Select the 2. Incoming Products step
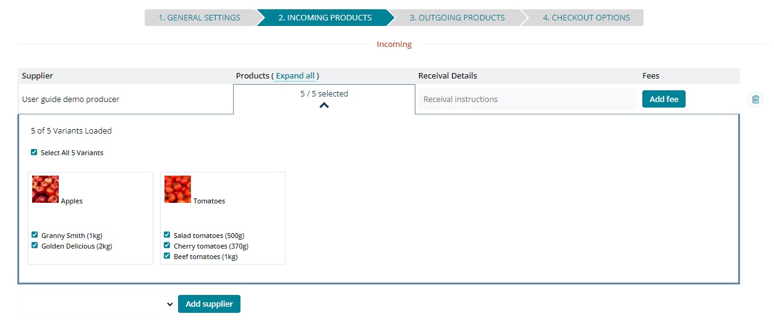This screenshot has height=324, width=774. click(x=325, y=17)
